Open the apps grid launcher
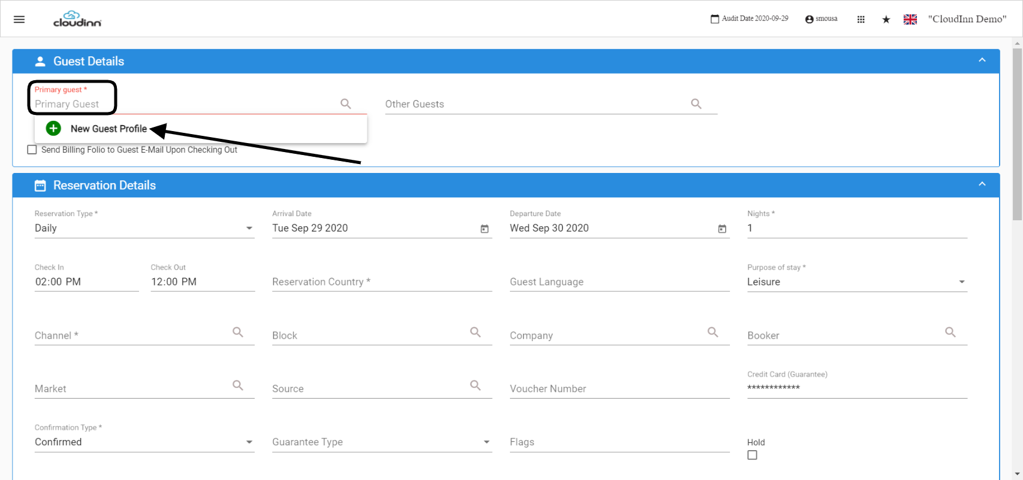 point(861,19)
